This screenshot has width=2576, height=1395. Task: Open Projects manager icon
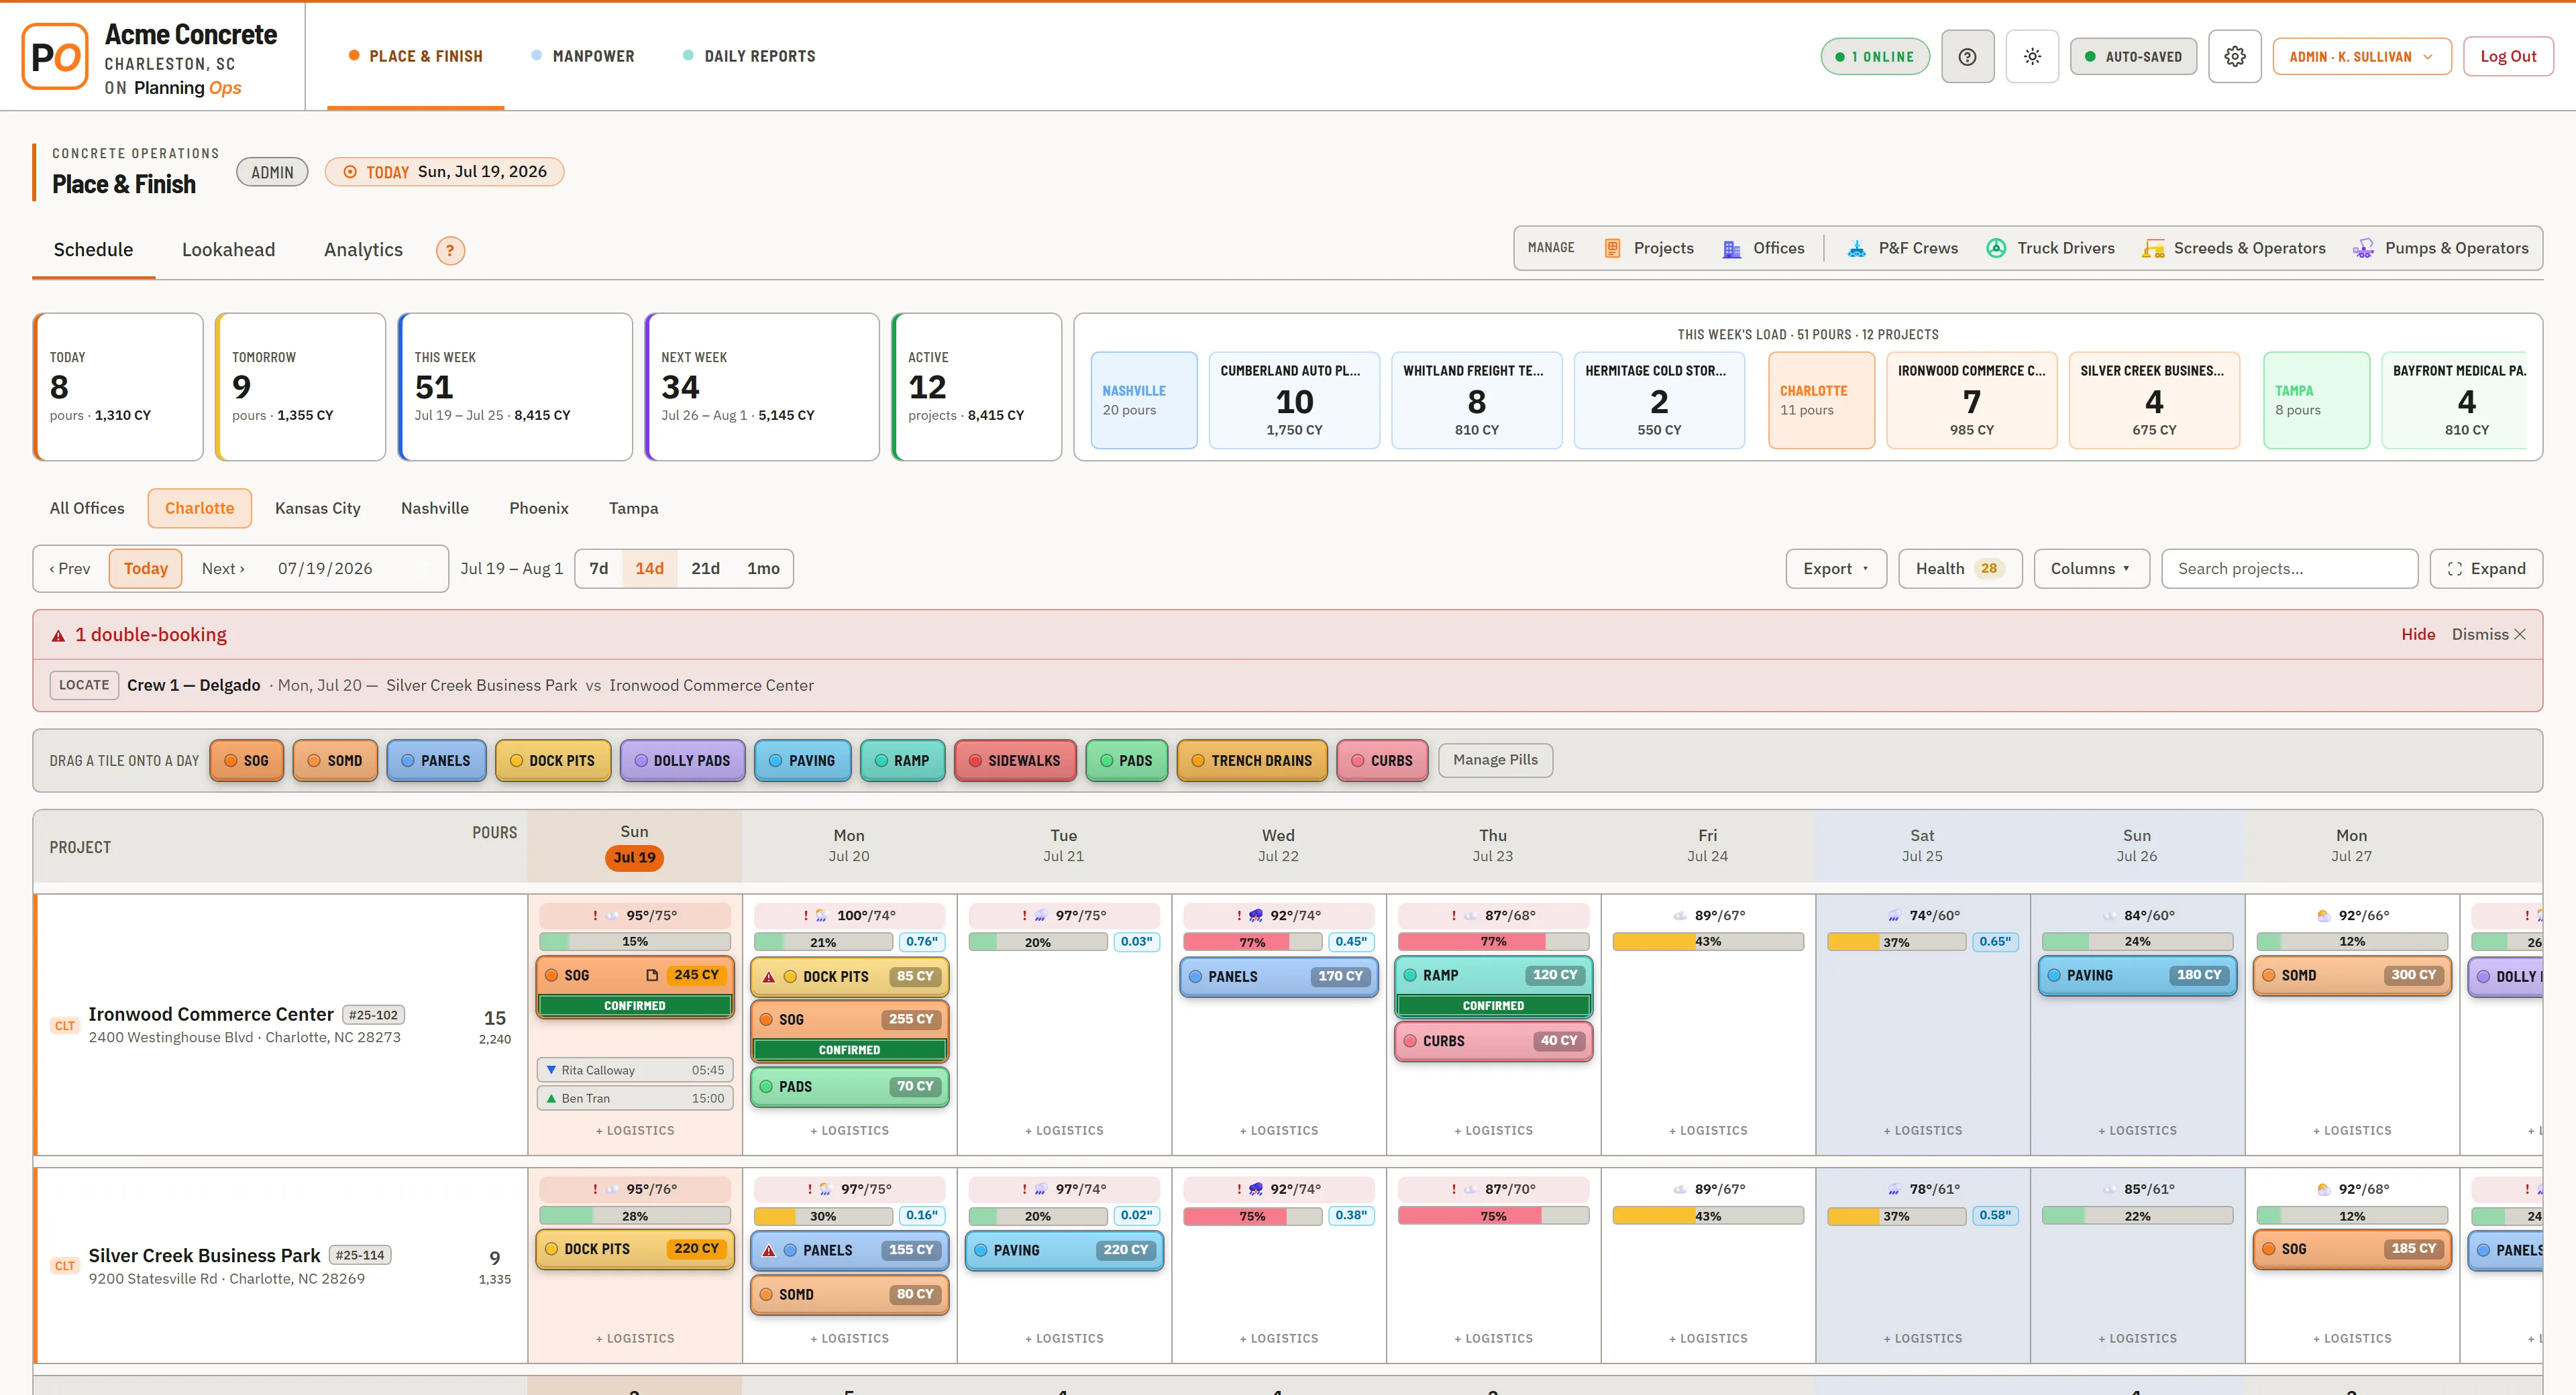pos(1612,248)
